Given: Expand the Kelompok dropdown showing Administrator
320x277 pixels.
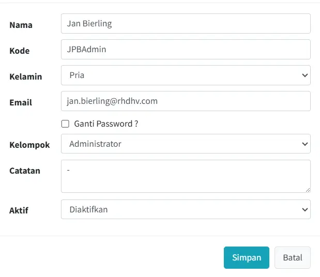Looking at the screenshot, I should click(186, 144).
